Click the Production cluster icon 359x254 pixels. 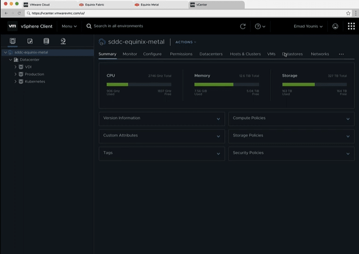pos(21,74)
